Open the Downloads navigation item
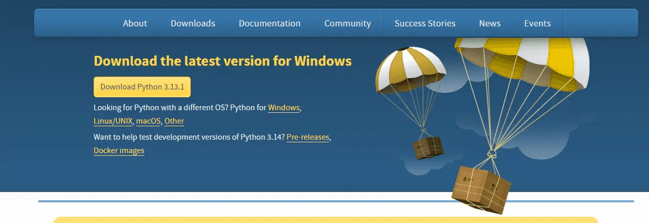Screen dimensions: 649x223 click(193, 23)
